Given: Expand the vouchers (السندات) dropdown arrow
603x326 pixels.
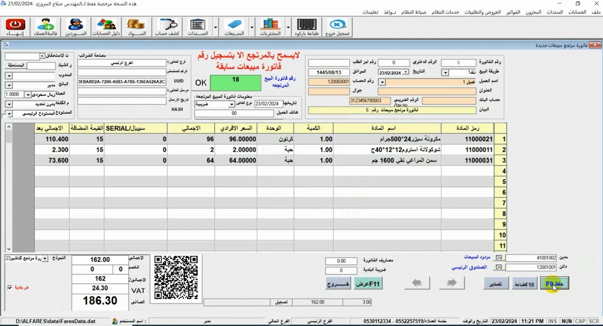Looking at the screenshot, I should tap(215, 27).
